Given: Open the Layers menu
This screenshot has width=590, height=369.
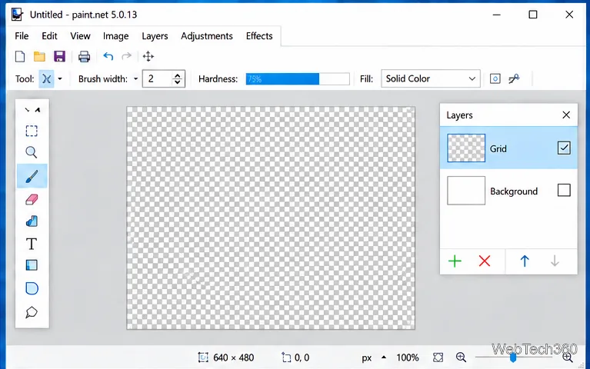Looking at the screenshot, I should 155,36.
